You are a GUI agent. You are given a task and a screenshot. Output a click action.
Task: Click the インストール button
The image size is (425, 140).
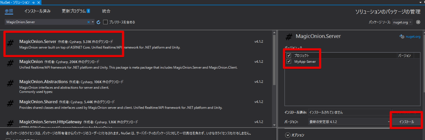pos(407,122)
